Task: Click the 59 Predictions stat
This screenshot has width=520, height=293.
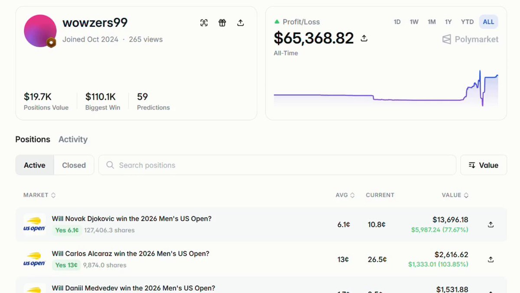Action: [153, 101]
